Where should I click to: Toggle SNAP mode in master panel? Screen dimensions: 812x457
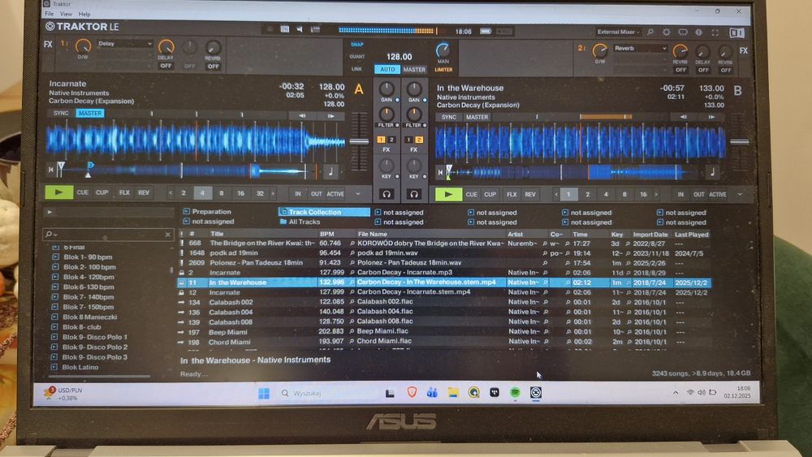click(x=357, y=45)
